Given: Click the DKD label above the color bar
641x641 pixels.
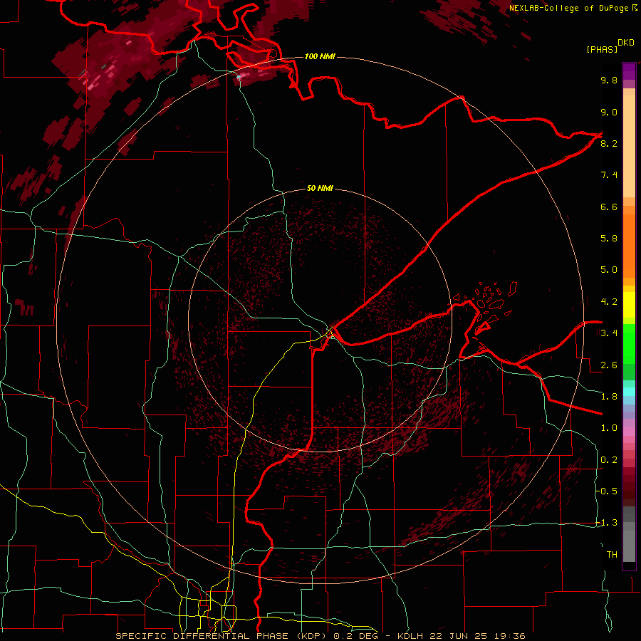Looking at the screenshot, I should point(626,43).
